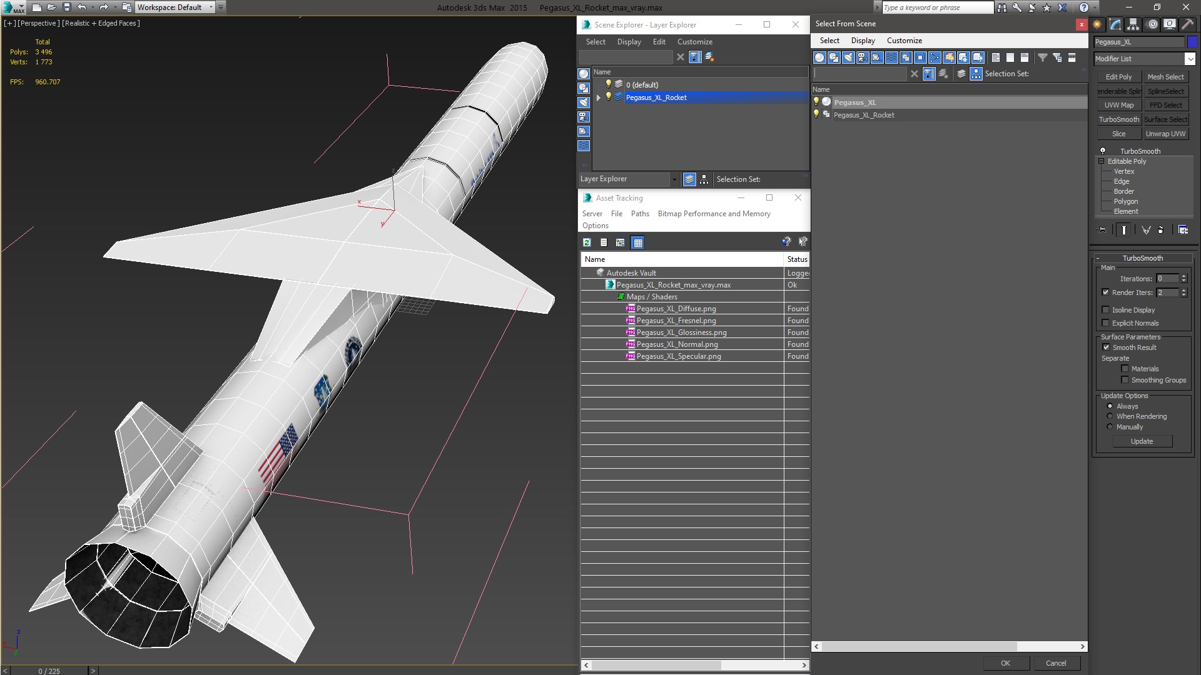Screen dimensions: 1201x675
Task: Toggle Display Space Warps filter in Select From Scene
Action: (x=891, y=57)
